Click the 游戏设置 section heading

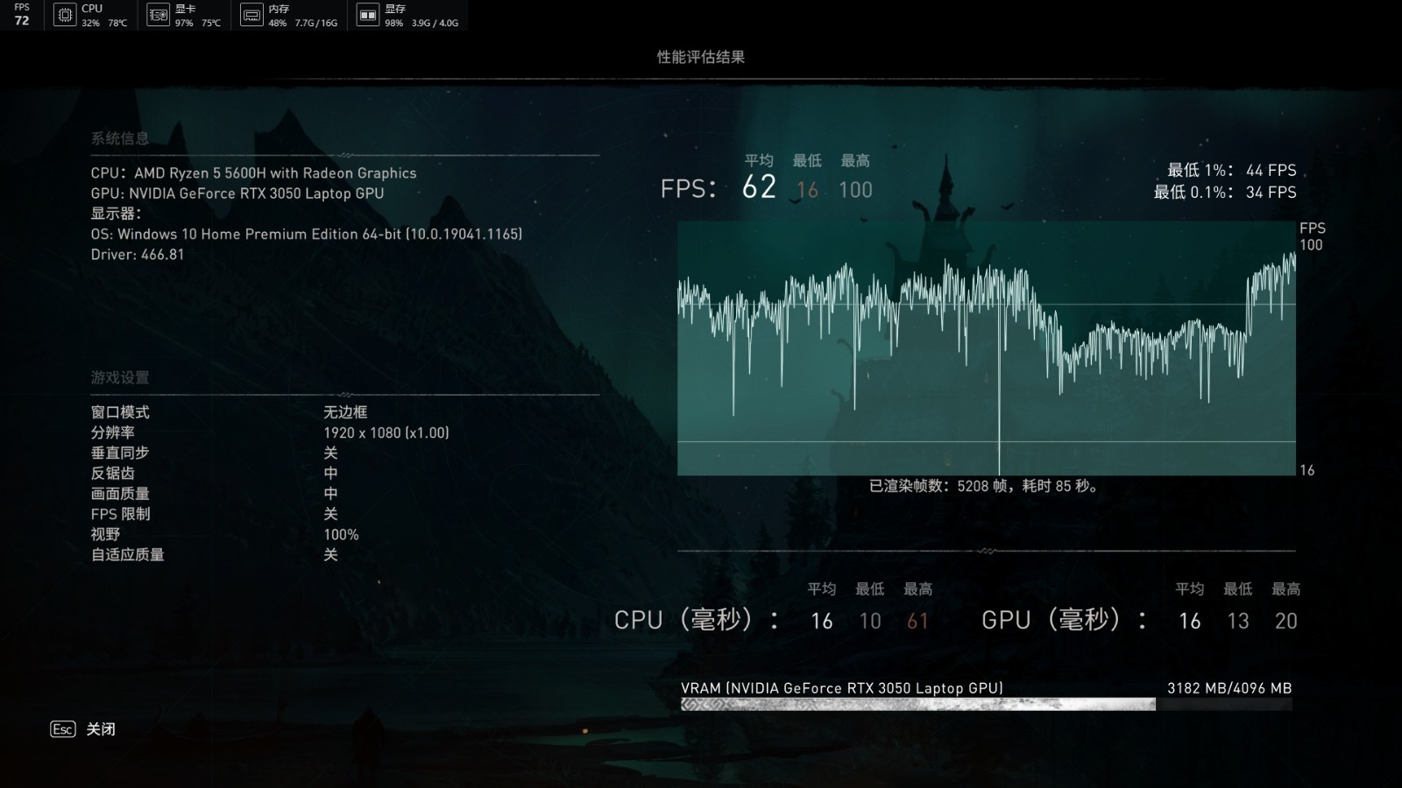click(x=120, y=377)
